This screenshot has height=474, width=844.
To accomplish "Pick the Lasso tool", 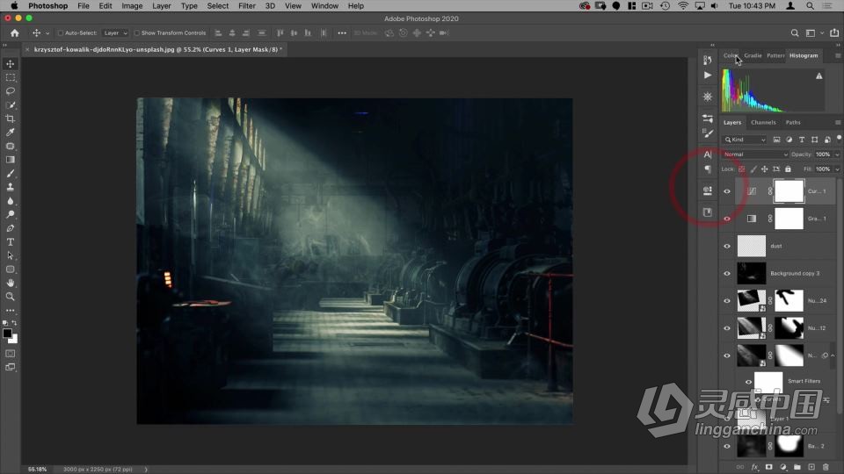I will (x=11, y=91).
